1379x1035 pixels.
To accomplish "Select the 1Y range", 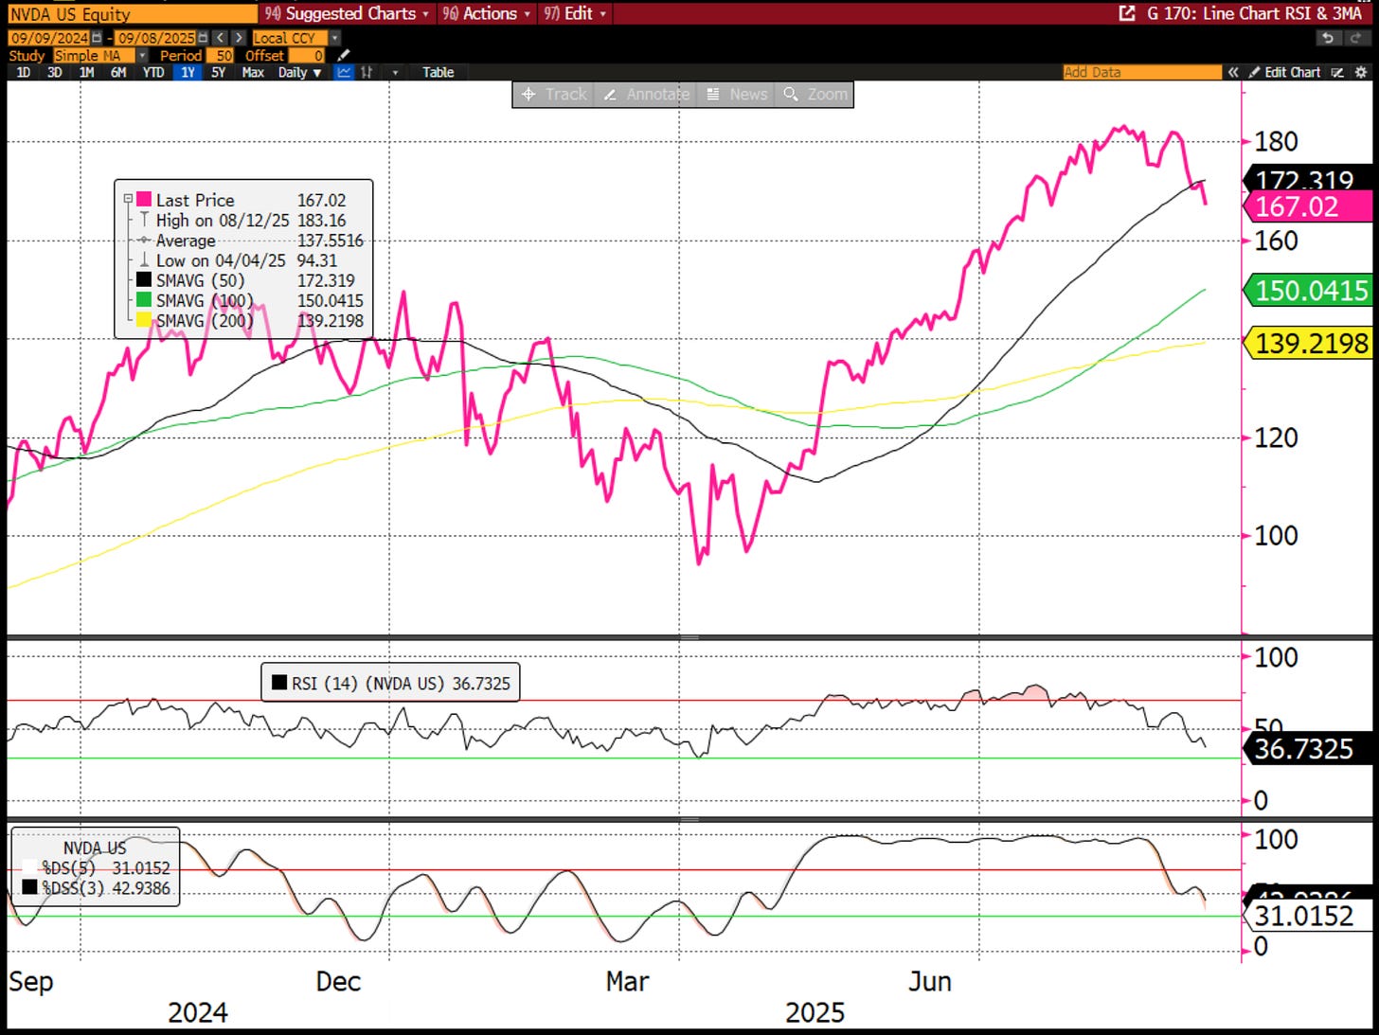I will pos(188,72).
